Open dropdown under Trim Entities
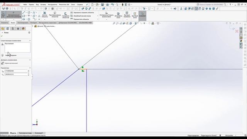The image size is (247, 139). tap(45, 20)
